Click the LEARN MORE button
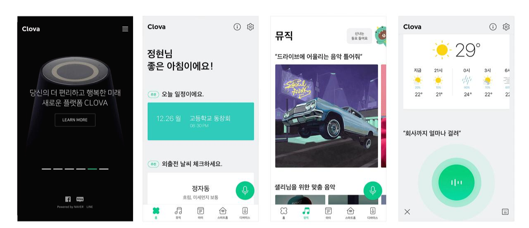The width and height of the screenshot is (529, 228). (x=75, y=120)
